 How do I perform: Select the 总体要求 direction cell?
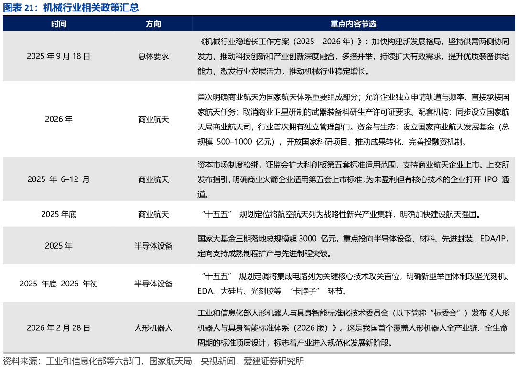click(x=153, y=56)
